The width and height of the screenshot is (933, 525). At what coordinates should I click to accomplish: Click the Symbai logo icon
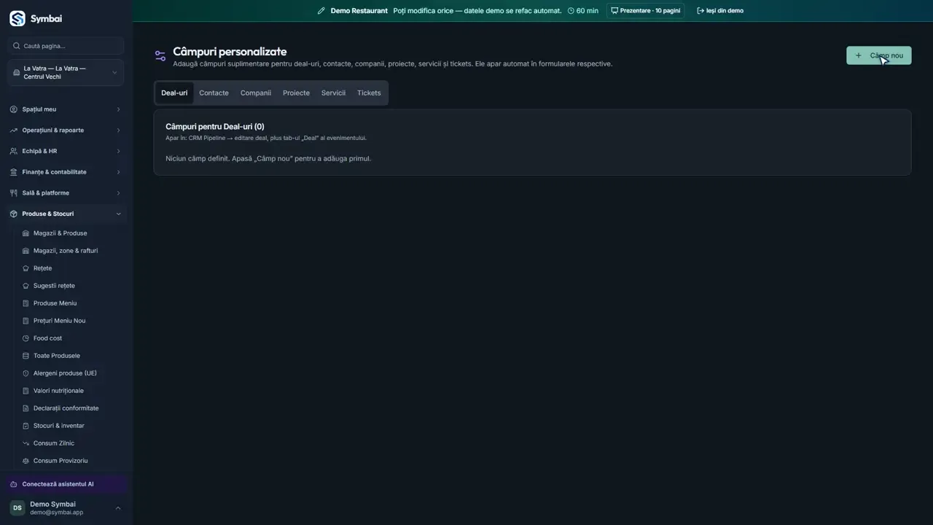17,18
